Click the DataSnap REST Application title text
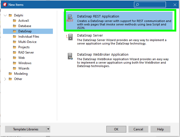 98,16
